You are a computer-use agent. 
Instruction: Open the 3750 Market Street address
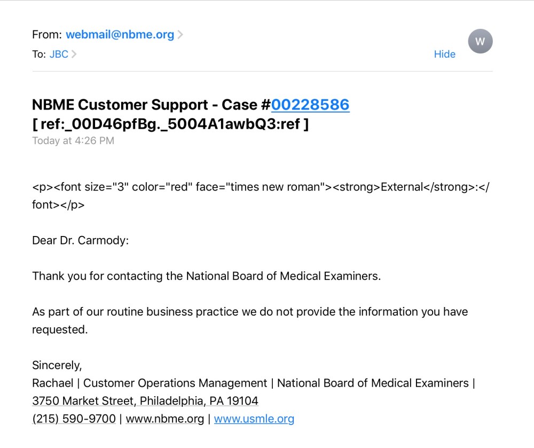coord(145,400)
